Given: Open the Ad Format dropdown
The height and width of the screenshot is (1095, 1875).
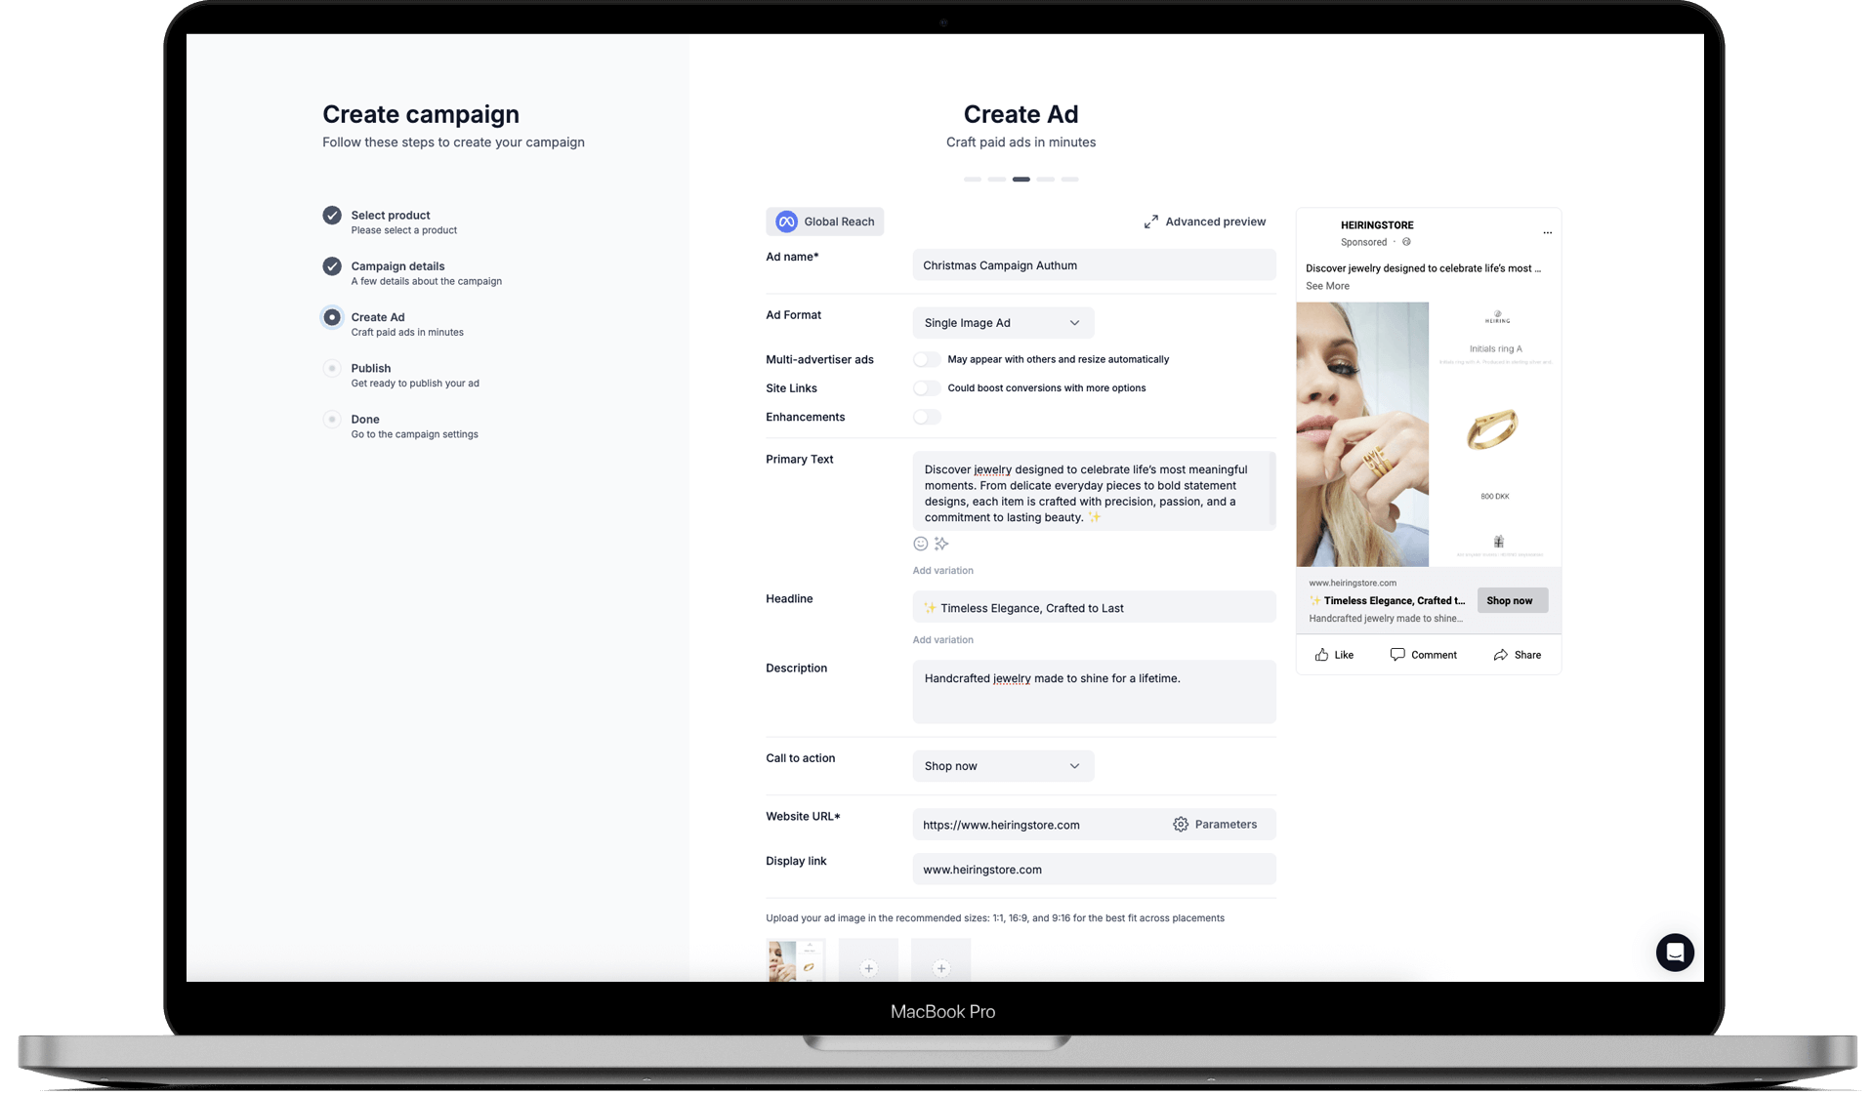Looking at the screenshot, I should [x=1002, y=323].
